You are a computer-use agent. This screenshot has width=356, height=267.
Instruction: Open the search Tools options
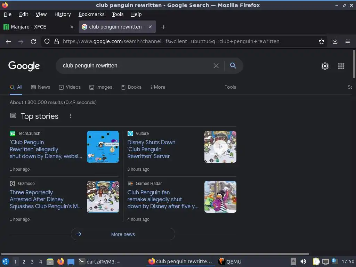pos(230,87)
